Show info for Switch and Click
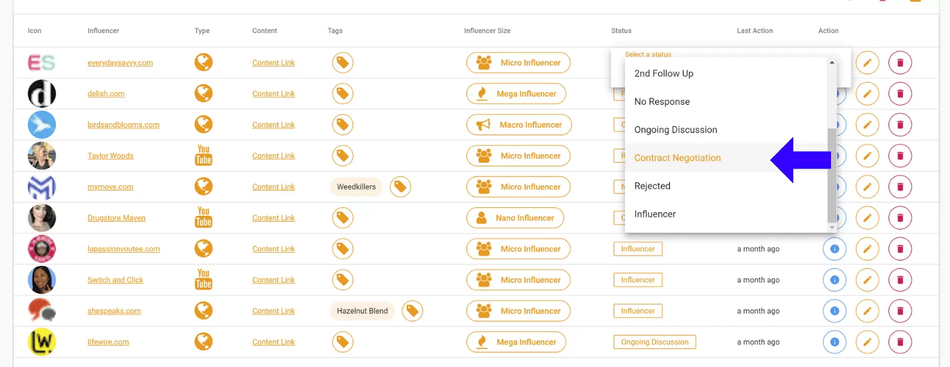Screen dimensions: 950x367 click(835, 280)
